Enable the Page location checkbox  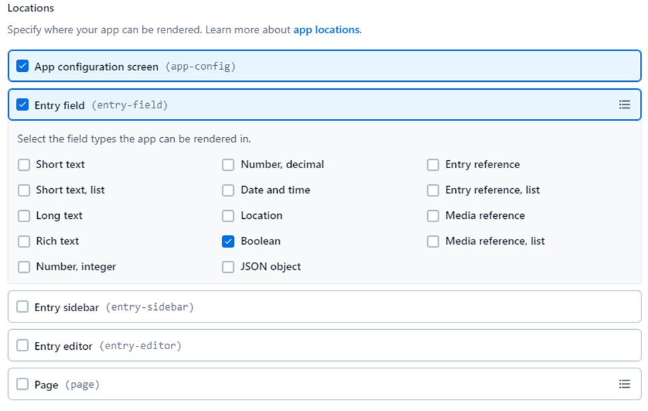[23, 384]
